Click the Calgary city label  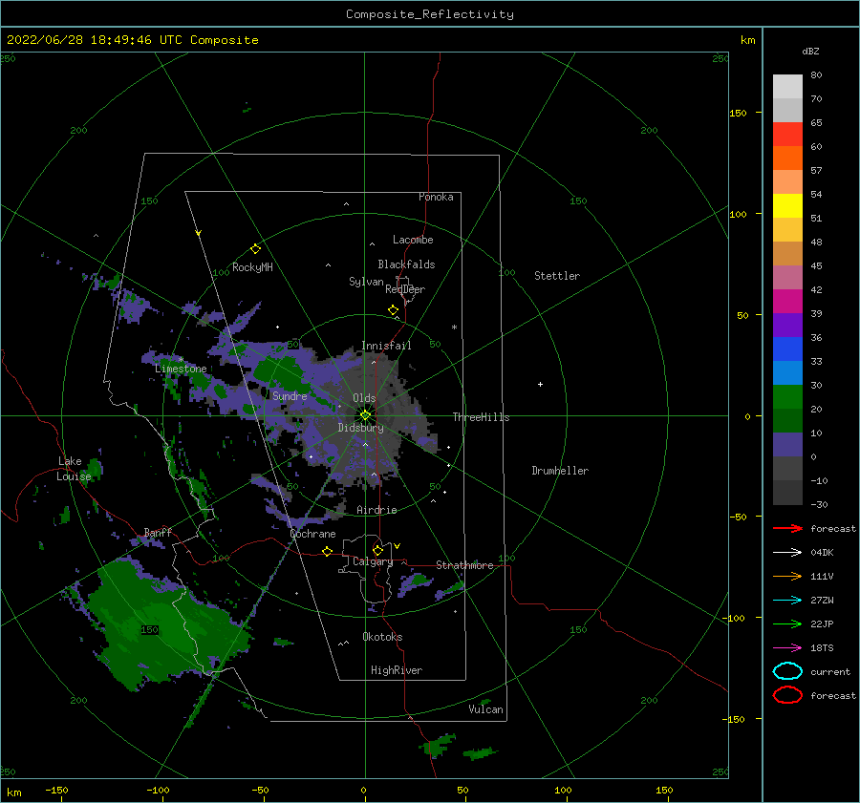(x=373, y=561)
